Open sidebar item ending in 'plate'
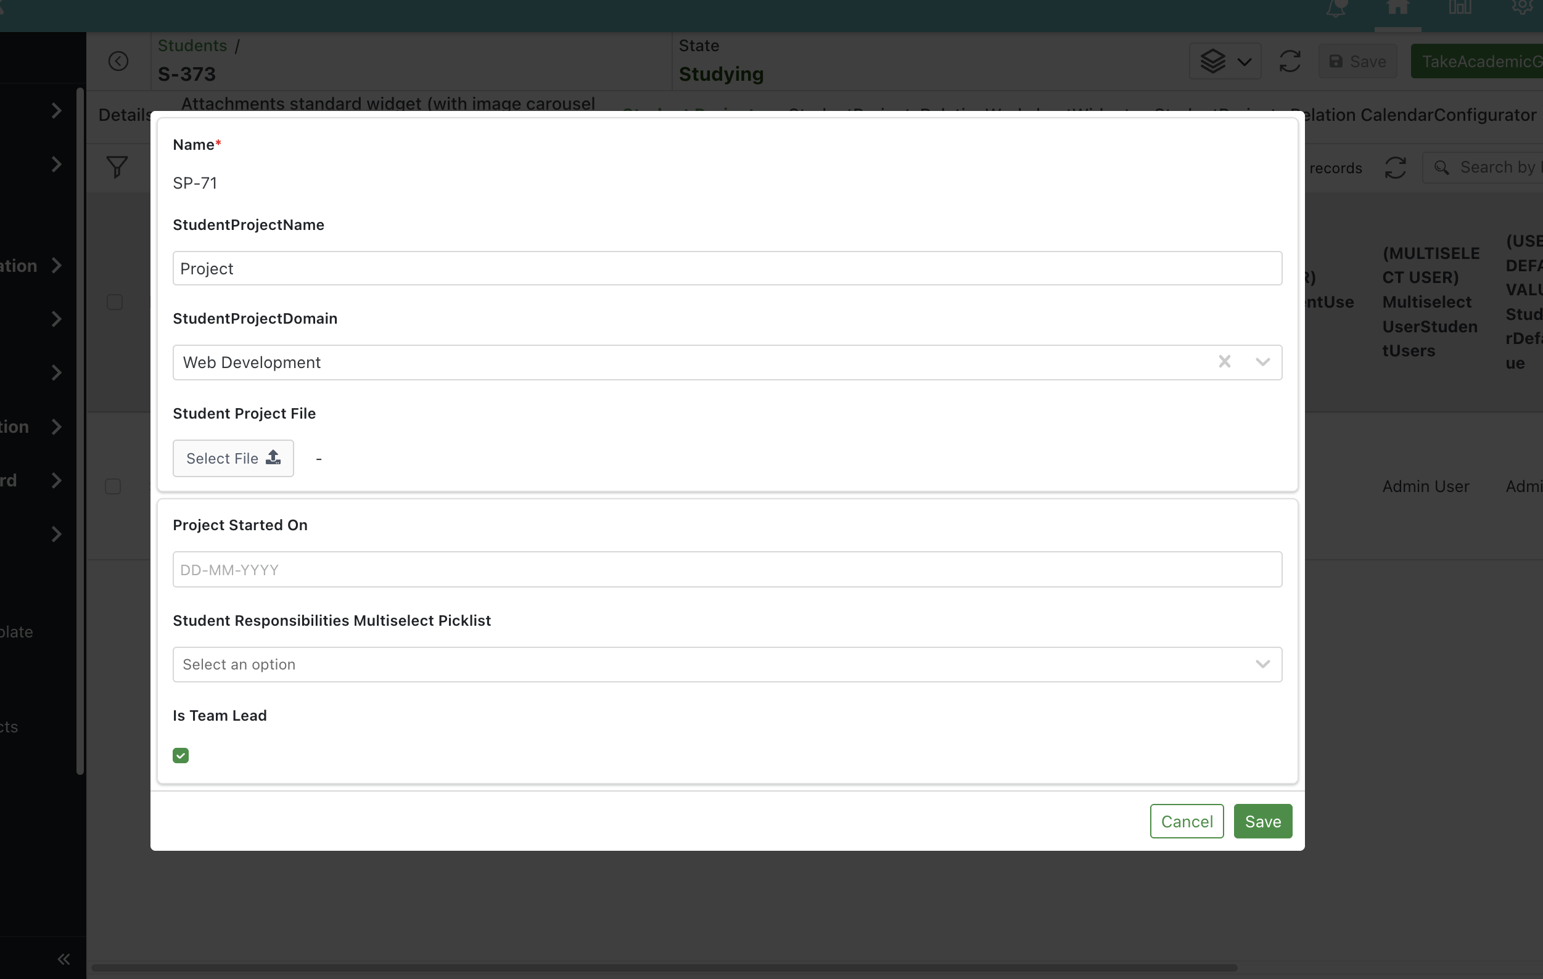The image size is (1543, 979). tap(17, 632)
